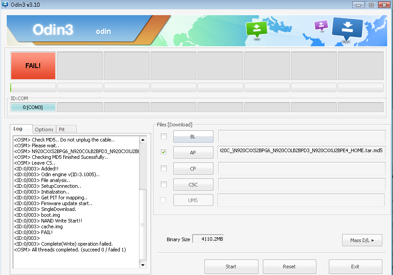Select log line 'Odin engine v(ID:3.1005)..'

click(57, 174)
